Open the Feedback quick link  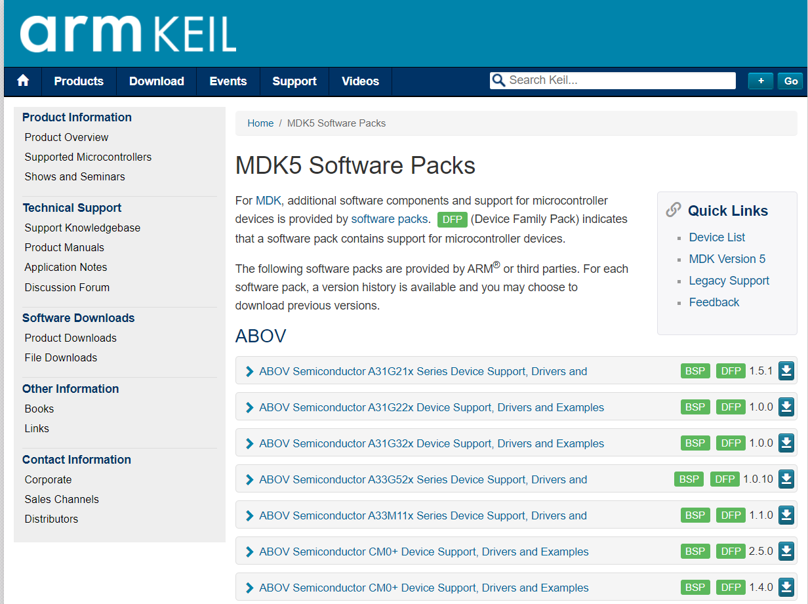(x=714, y=302)
